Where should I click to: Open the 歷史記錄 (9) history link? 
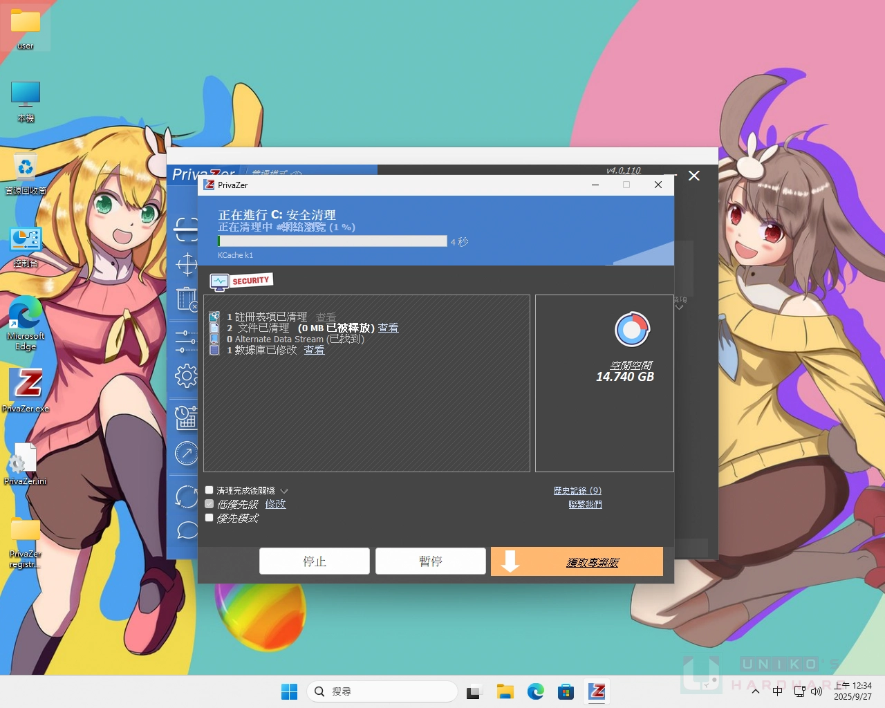point(577,490)
